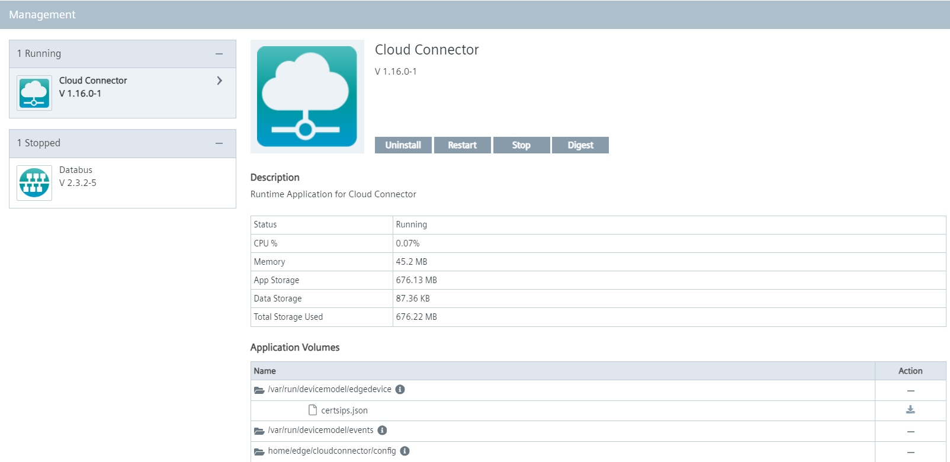Collapse the 1 Running section

(219, 54)
